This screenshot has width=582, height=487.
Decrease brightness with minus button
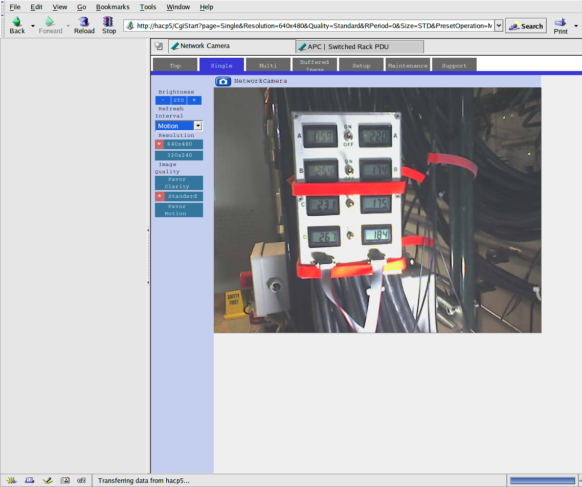click(163, 100)
